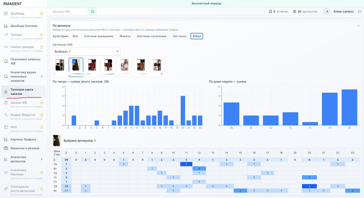
Task: Select the Леггинсы category
Action: [x=180, y=36]
